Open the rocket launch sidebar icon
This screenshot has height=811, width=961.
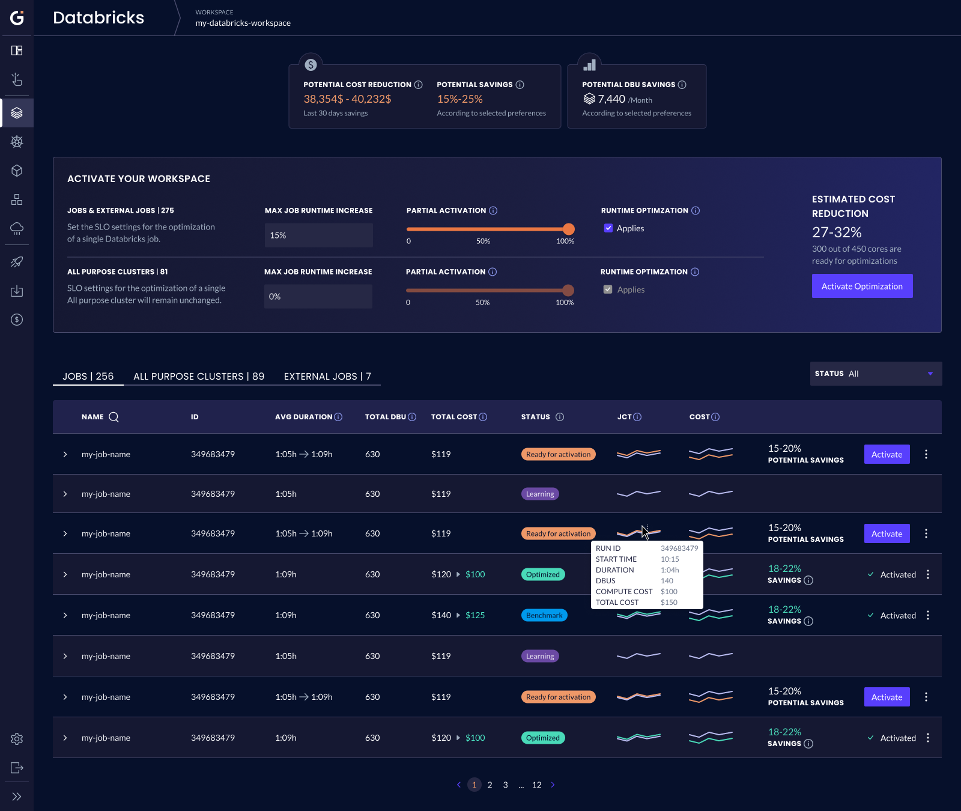17,262
